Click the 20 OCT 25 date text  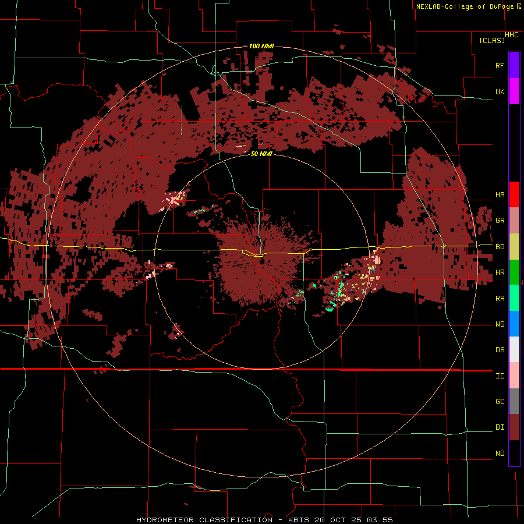337,520
